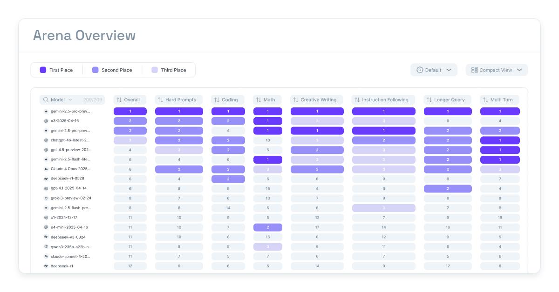Click the OpenAI logo beside o4-mini-2025-04-16

coord(46,227)
